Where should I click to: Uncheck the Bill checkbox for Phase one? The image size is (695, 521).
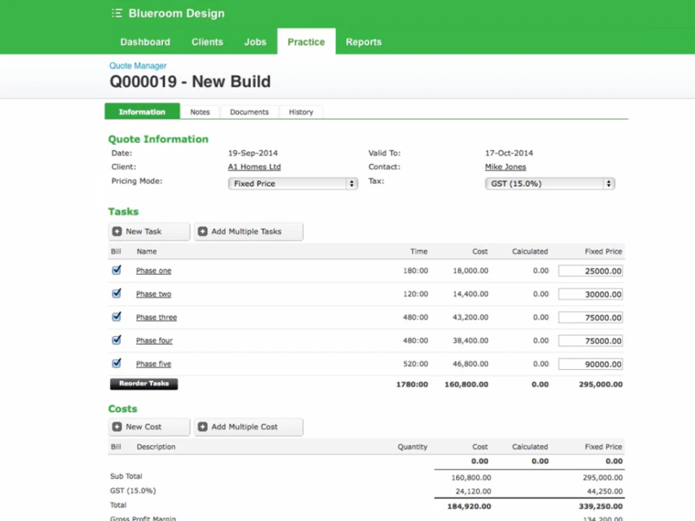pos(116,270)
